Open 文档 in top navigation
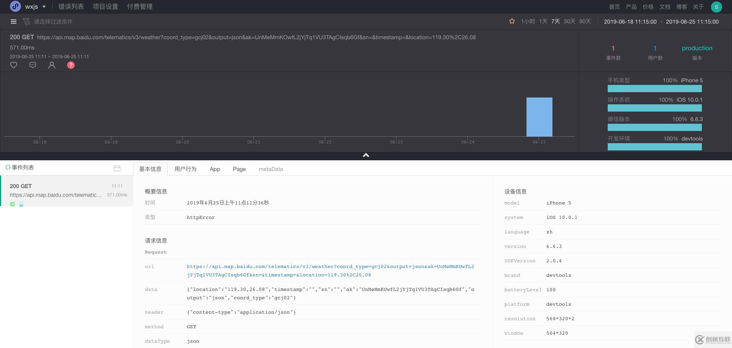This screenshot has width=732, height=348. click(x=665, y=6)
